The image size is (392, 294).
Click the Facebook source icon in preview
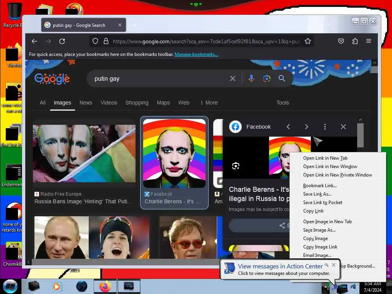[x=235, y=127]
